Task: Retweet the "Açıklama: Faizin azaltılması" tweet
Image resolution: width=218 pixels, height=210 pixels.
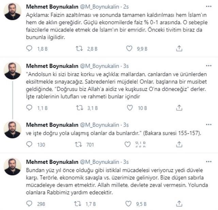Action: (x=79, y=49)
